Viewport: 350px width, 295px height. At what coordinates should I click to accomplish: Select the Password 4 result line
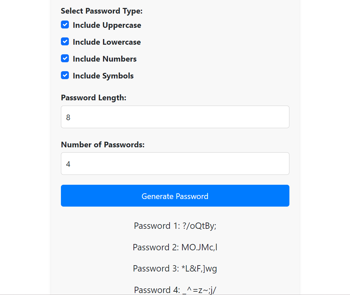(175, 290)
